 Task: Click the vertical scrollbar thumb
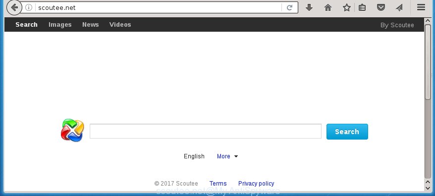click(x=428, y=61)
